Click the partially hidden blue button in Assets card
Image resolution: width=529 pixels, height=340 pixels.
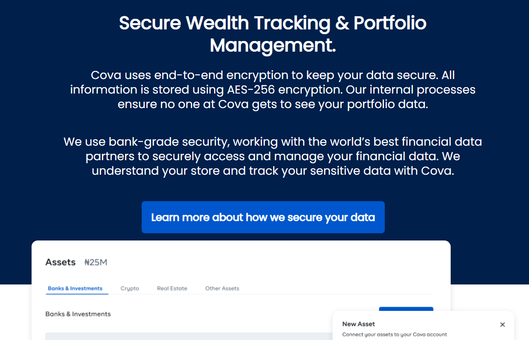(406, 309)
